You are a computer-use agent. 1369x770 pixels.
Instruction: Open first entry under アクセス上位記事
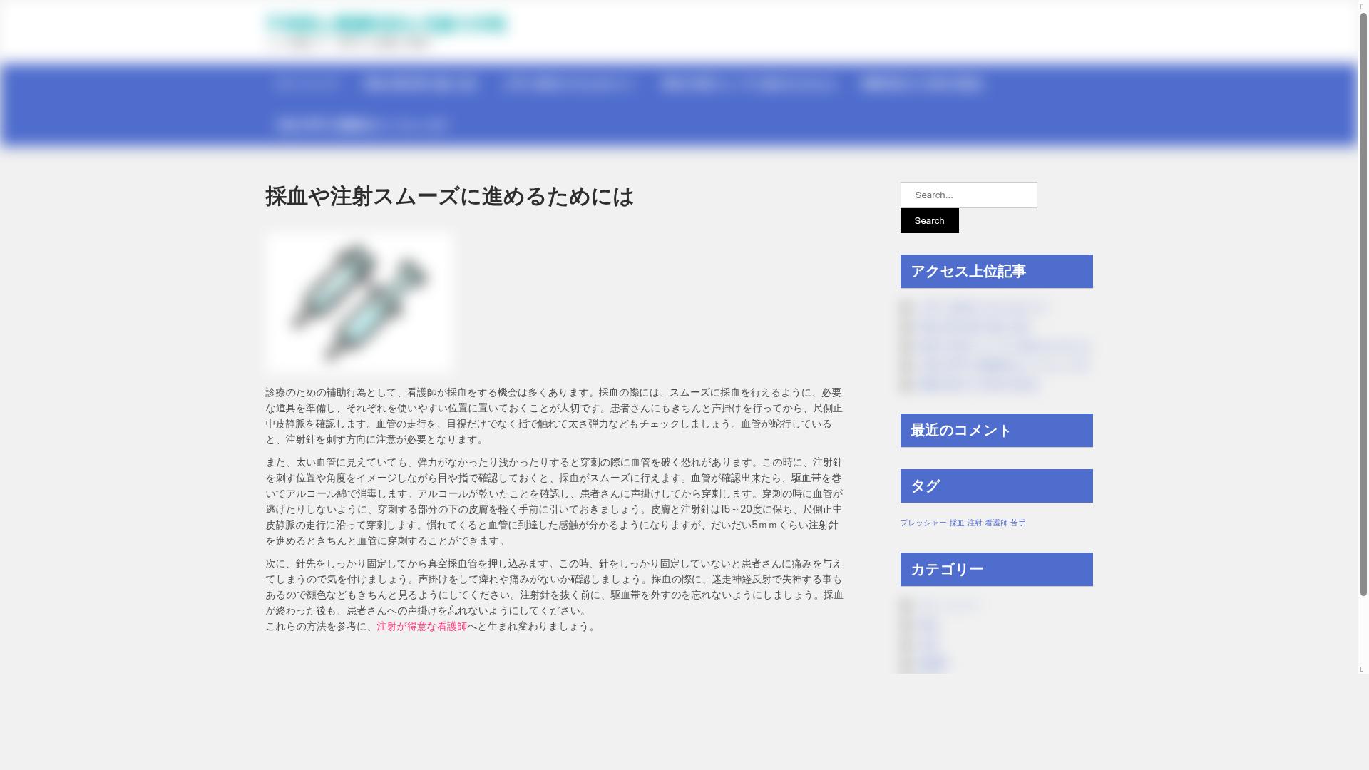(x=983, y=309)
